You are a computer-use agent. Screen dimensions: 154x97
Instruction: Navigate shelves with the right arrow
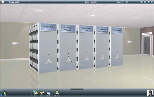coord(130,42)
